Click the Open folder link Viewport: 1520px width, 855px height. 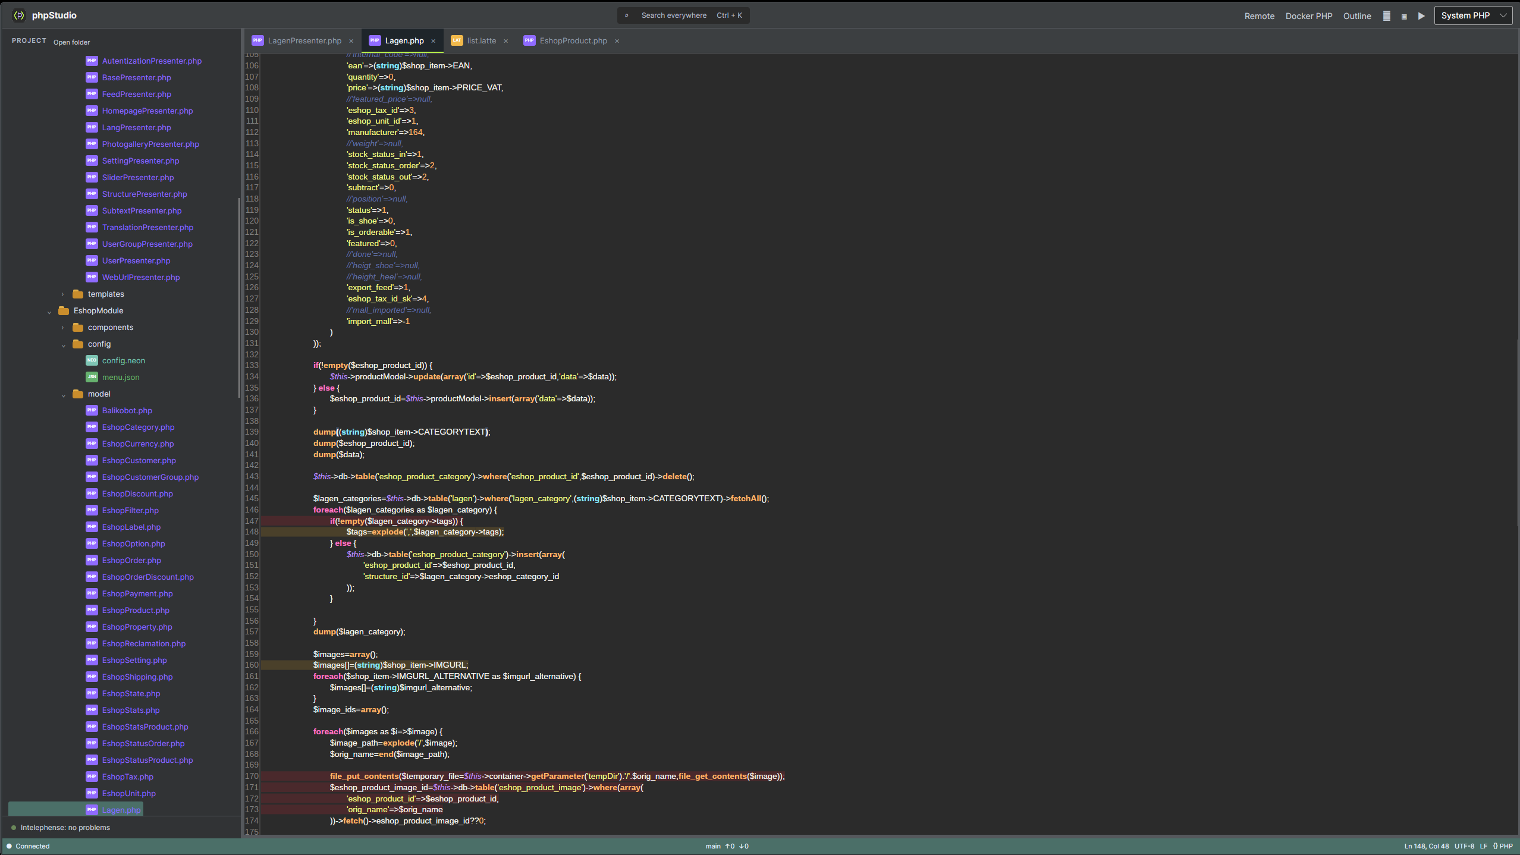pyautogui.click(x=71, y=42)
